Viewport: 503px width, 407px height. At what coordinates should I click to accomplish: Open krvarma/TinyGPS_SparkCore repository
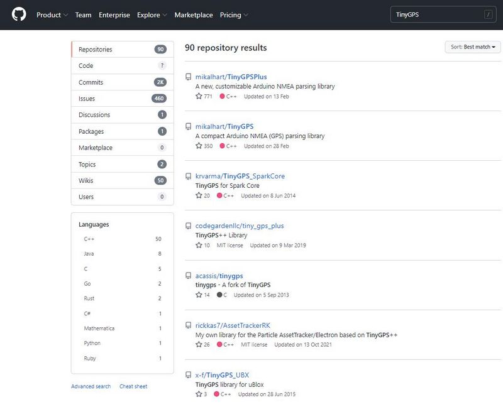pos(240,176)
